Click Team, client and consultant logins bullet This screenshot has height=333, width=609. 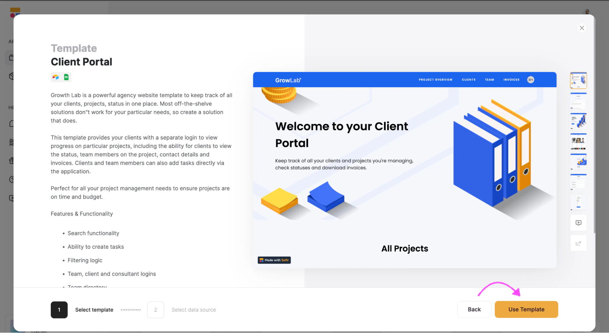pos(112,274)
